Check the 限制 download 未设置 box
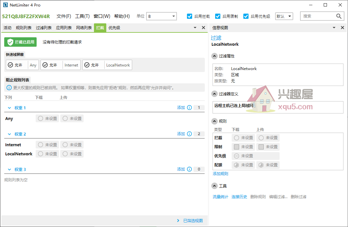Viewport: 348px width, 227px height. 237,147
